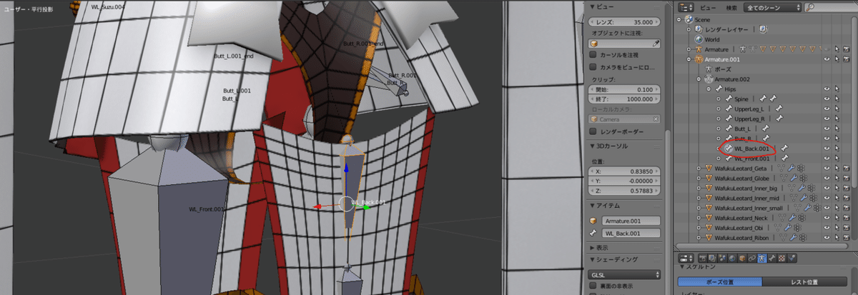The height and width of the screenshot is (295, 858).
Task: Click the outliner search filter field
Action: point(831,6)
